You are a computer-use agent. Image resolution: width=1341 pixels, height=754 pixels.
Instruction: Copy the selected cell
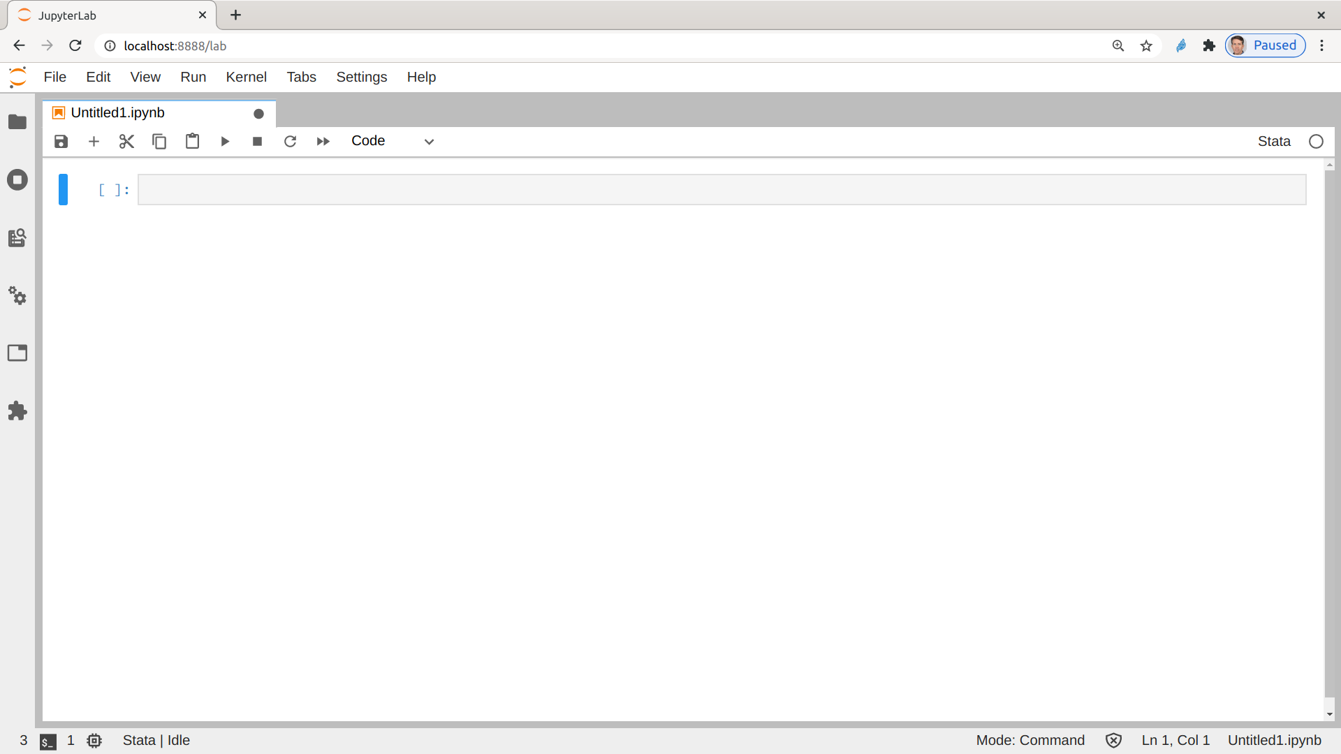[159, 142]
